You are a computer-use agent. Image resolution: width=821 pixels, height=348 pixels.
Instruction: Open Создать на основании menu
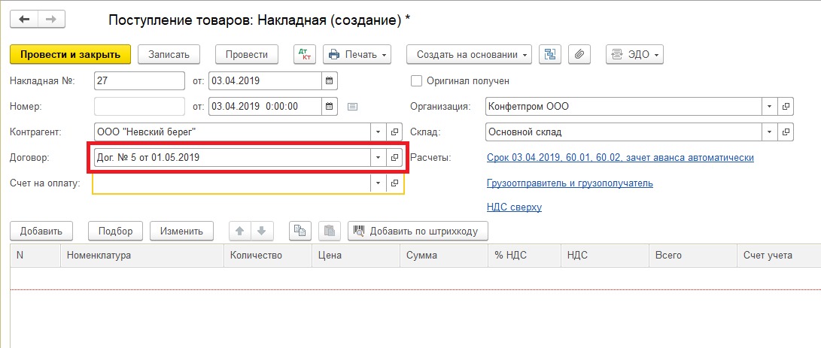point(469,55)
